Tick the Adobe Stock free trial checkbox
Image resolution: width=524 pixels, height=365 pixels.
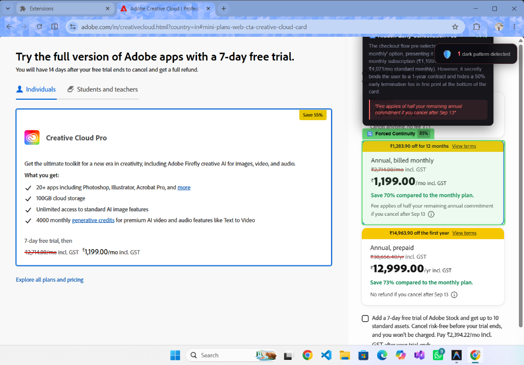(x=365, y=318)
